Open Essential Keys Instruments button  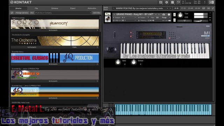pyautogui.click(x=53, y=98)
